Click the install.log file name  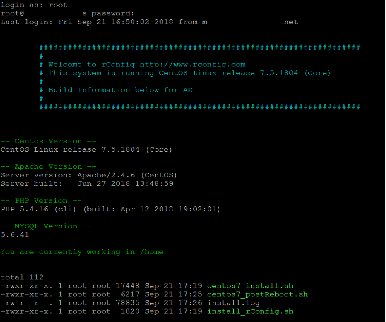point(233,303)
